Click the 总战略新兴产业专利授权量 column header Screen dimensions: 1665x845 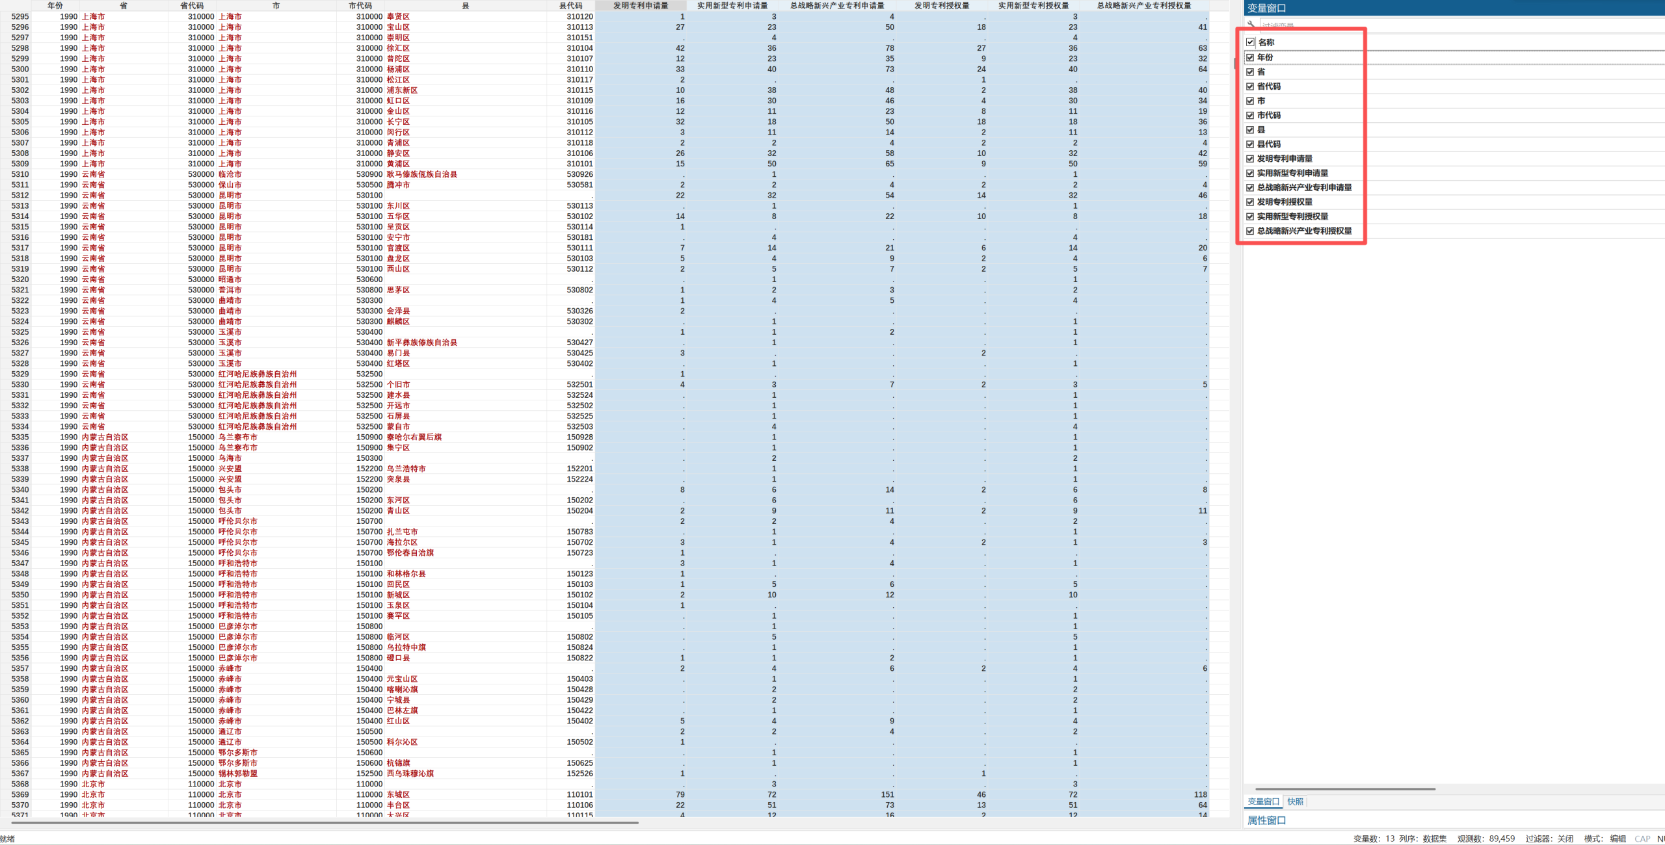point(1144,5)
